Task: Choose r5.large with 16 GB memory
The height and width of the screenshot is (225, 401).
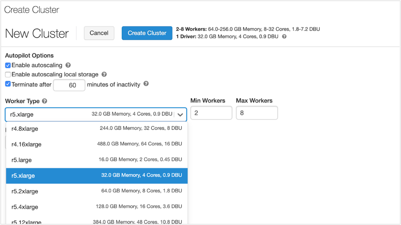Action: (97, 160)
